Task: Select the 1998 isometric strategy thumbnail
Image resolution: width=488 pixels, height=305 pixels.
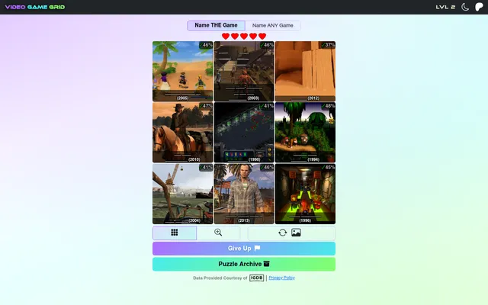Action: click(244, 133)
